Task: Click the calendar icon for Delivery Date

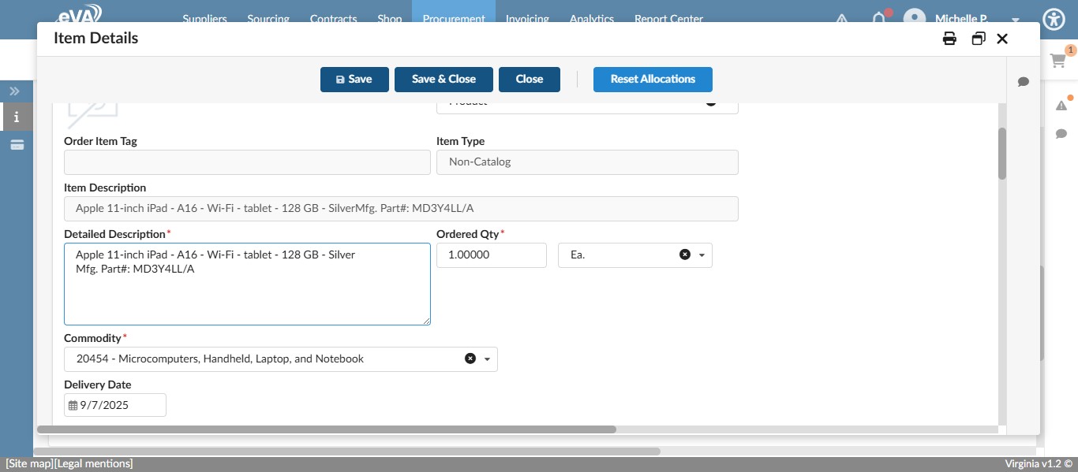Action: 73,404
